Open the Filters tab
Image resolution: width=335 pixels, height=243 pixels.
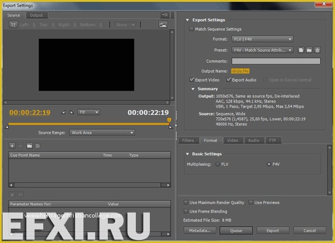pos(188,140)
